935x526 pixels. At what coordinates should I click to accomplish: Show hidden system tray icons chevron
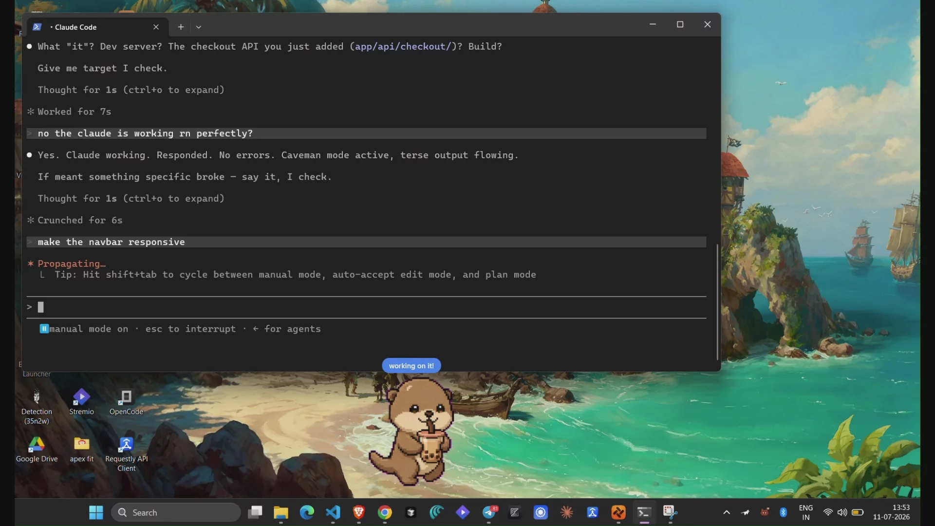tap(727, 512)
